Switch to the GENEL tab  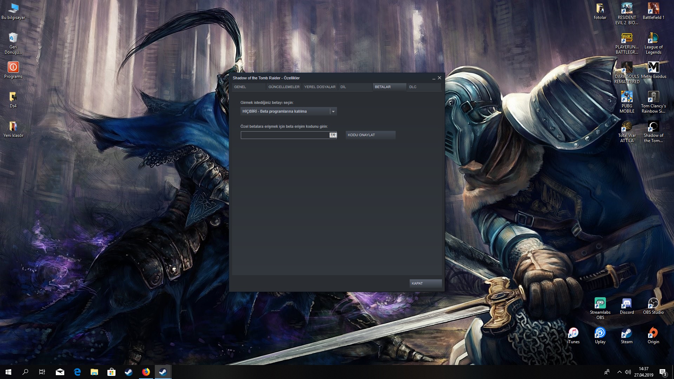tap(249, 87)
